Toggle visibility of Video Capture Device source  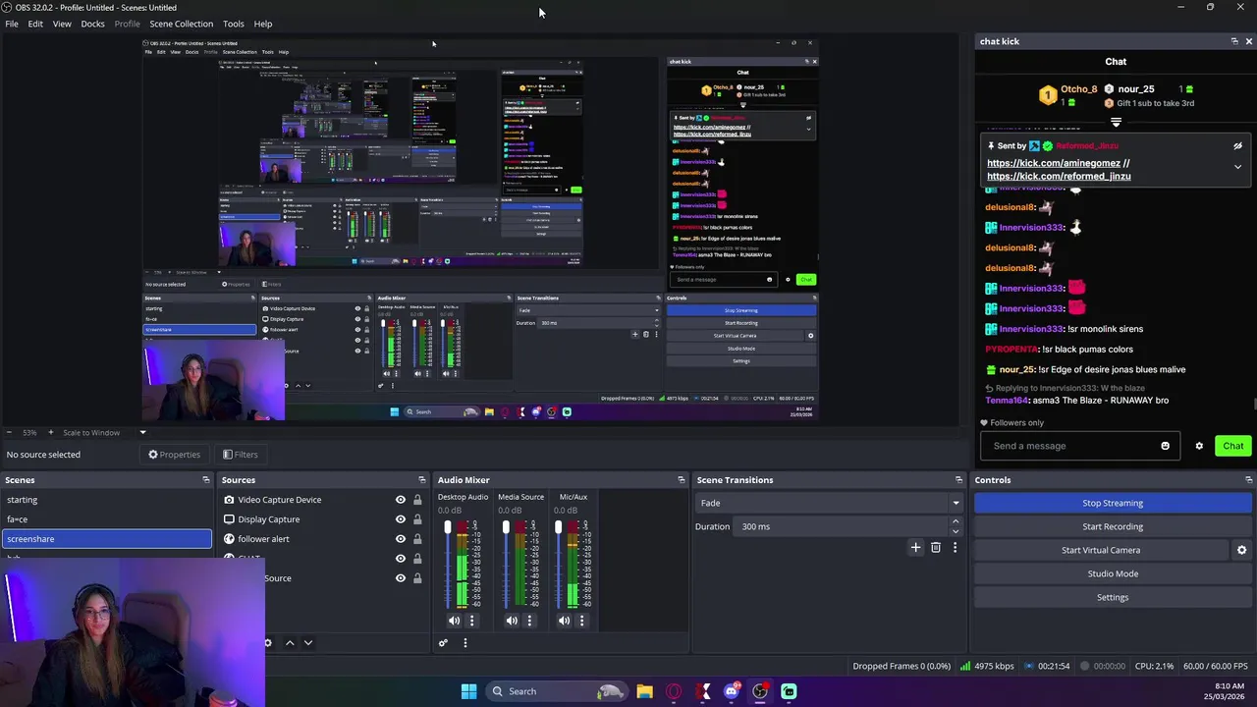click(400, 500)
